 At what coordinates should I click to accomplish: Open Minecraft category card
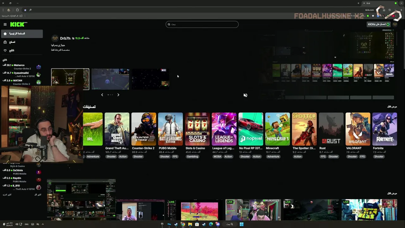[x=277, y=129]
